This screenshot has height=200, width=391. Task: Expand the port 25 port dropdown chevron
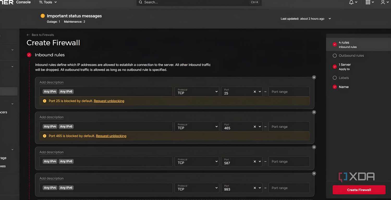point(260,92)
